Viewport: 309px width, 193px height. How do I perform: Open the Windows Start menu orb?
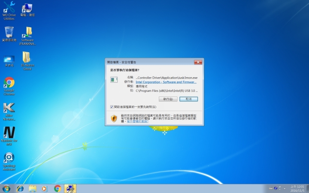tap(6, 188)
